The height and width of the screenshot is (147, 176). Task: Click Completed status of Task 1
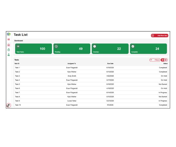pyautogui.click(x=163, y=68)
